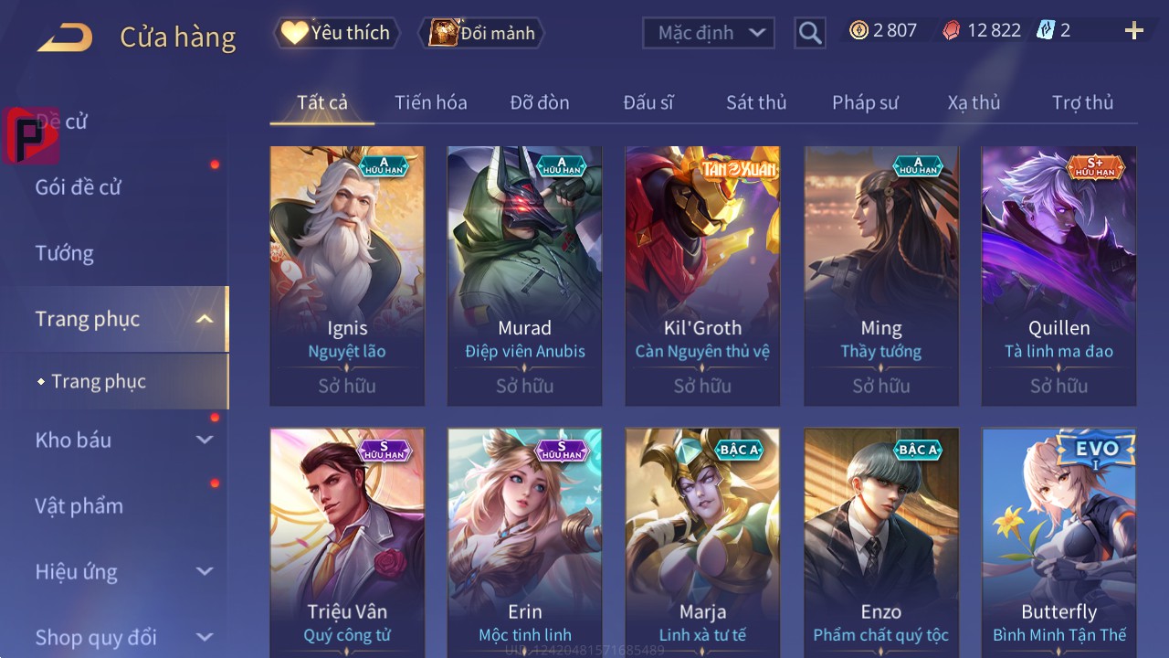Click the blue ticket currency icon
This screenshot has height=658, width=1169.
1045,30
